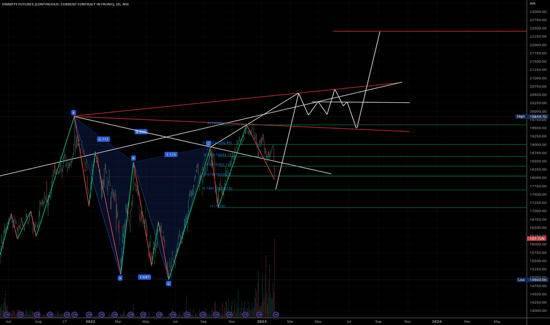Click the contract-roll icon above the 2022 label
The image size is (550, 325).
(89, 314)
